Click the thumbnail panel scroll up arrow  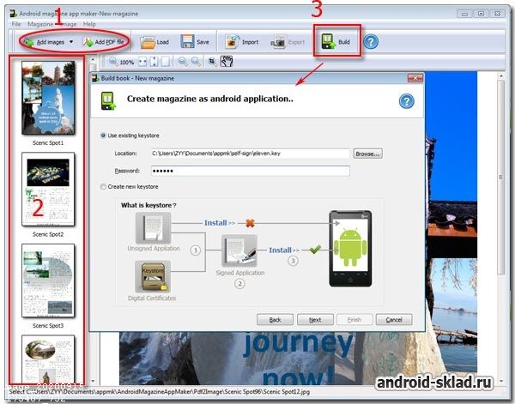click(93, 60)
